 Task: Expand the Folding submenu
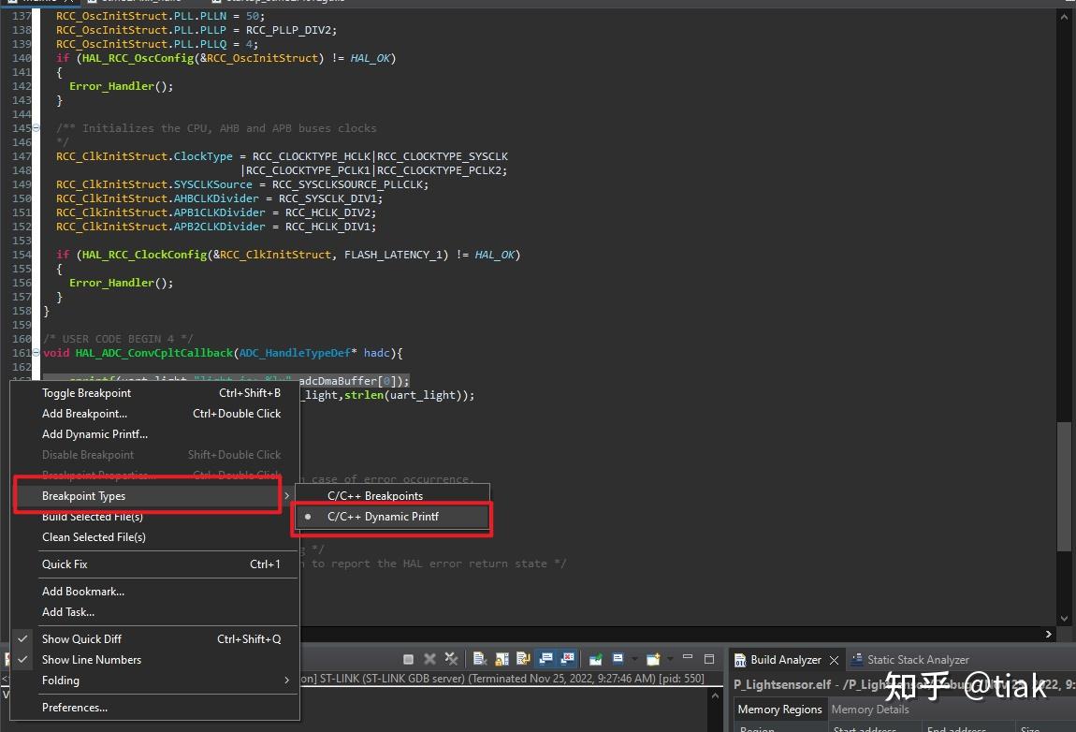coord(63,681)
